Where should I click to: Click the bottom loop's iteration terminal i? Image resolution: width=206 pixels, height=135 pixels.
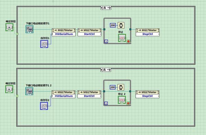(106, 103)
